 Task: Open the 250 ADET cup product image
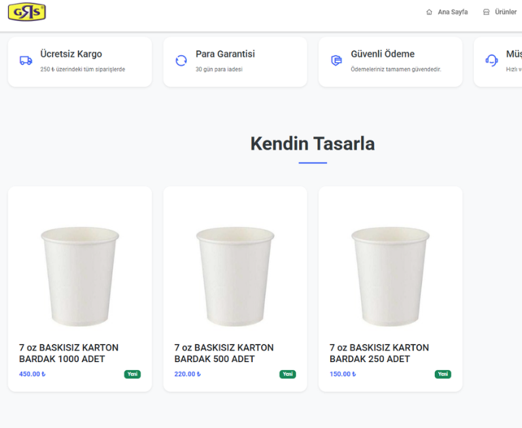[390, 276]
